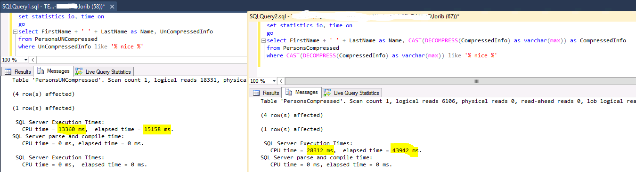Click 'UnCompressedInfo' column in SQLQuery1 select line

coord(187,31)
